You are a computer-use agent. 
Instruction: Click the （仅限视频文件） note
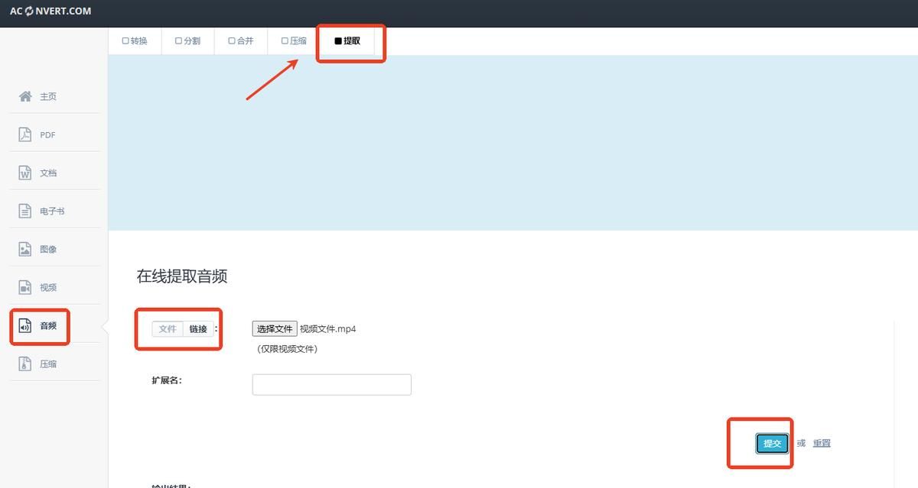tap(287, 349)
